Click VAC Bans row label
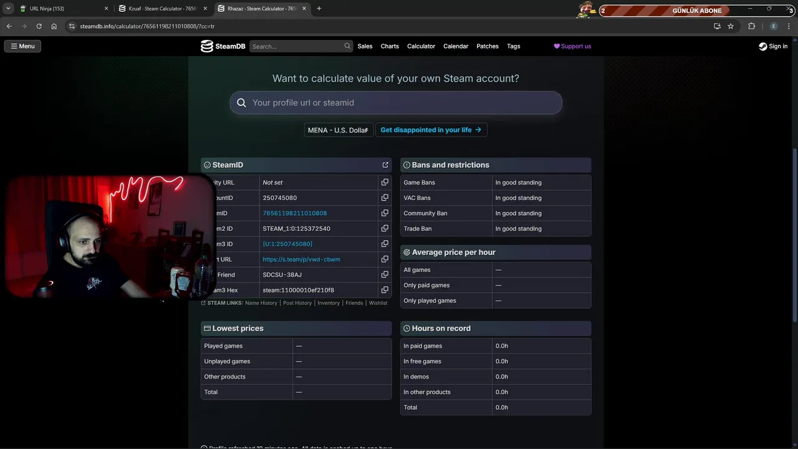Image resolution: width=798 pixels, height=449 pixels. tap(417, 198)
